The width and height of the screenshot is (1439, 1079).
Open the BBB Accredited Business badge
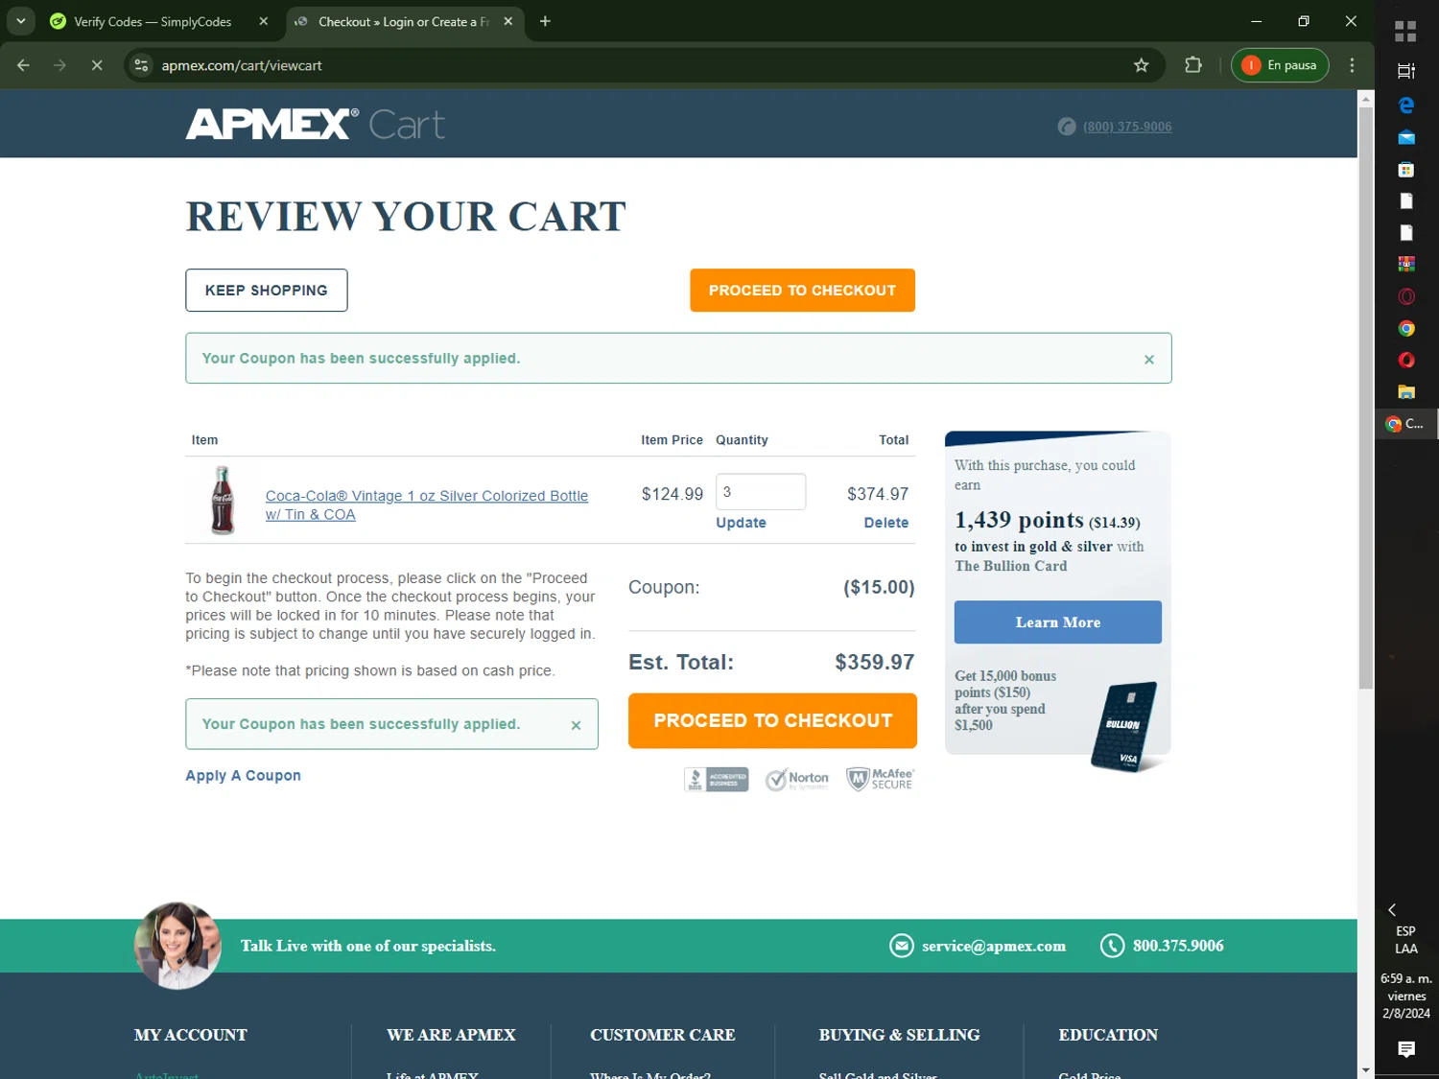(716, 780)
